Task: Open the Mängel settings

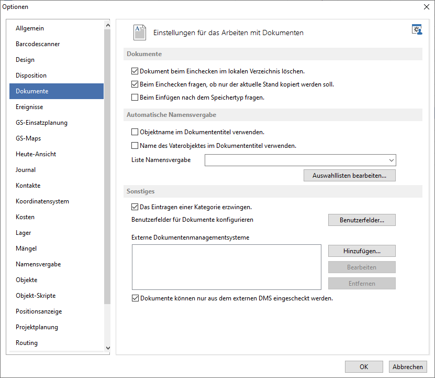Action: pyautogui.click(x=57, y=248)
